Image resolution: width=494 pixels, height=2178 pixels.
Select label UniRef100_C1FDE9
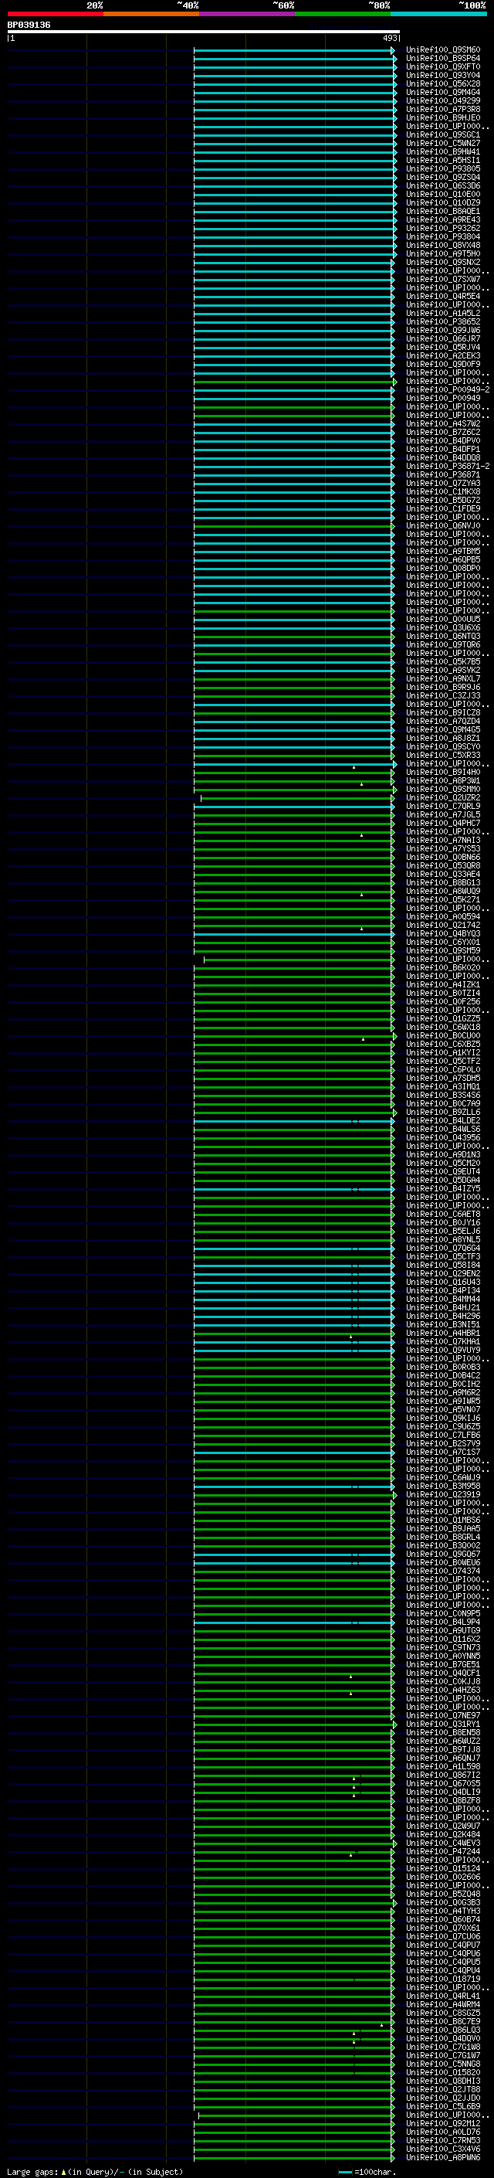(442, 508)
